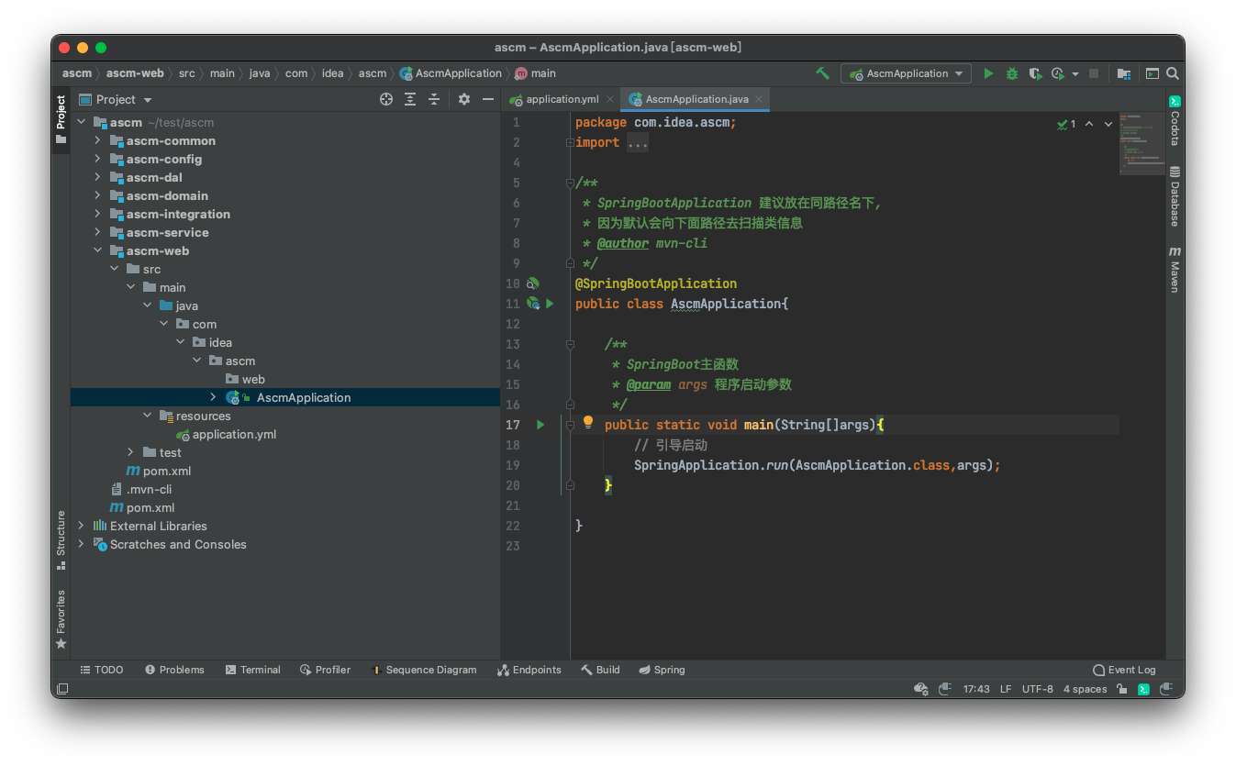
Task: Click the inspection checkmark widget showing 1
Action: [1066, 123]
